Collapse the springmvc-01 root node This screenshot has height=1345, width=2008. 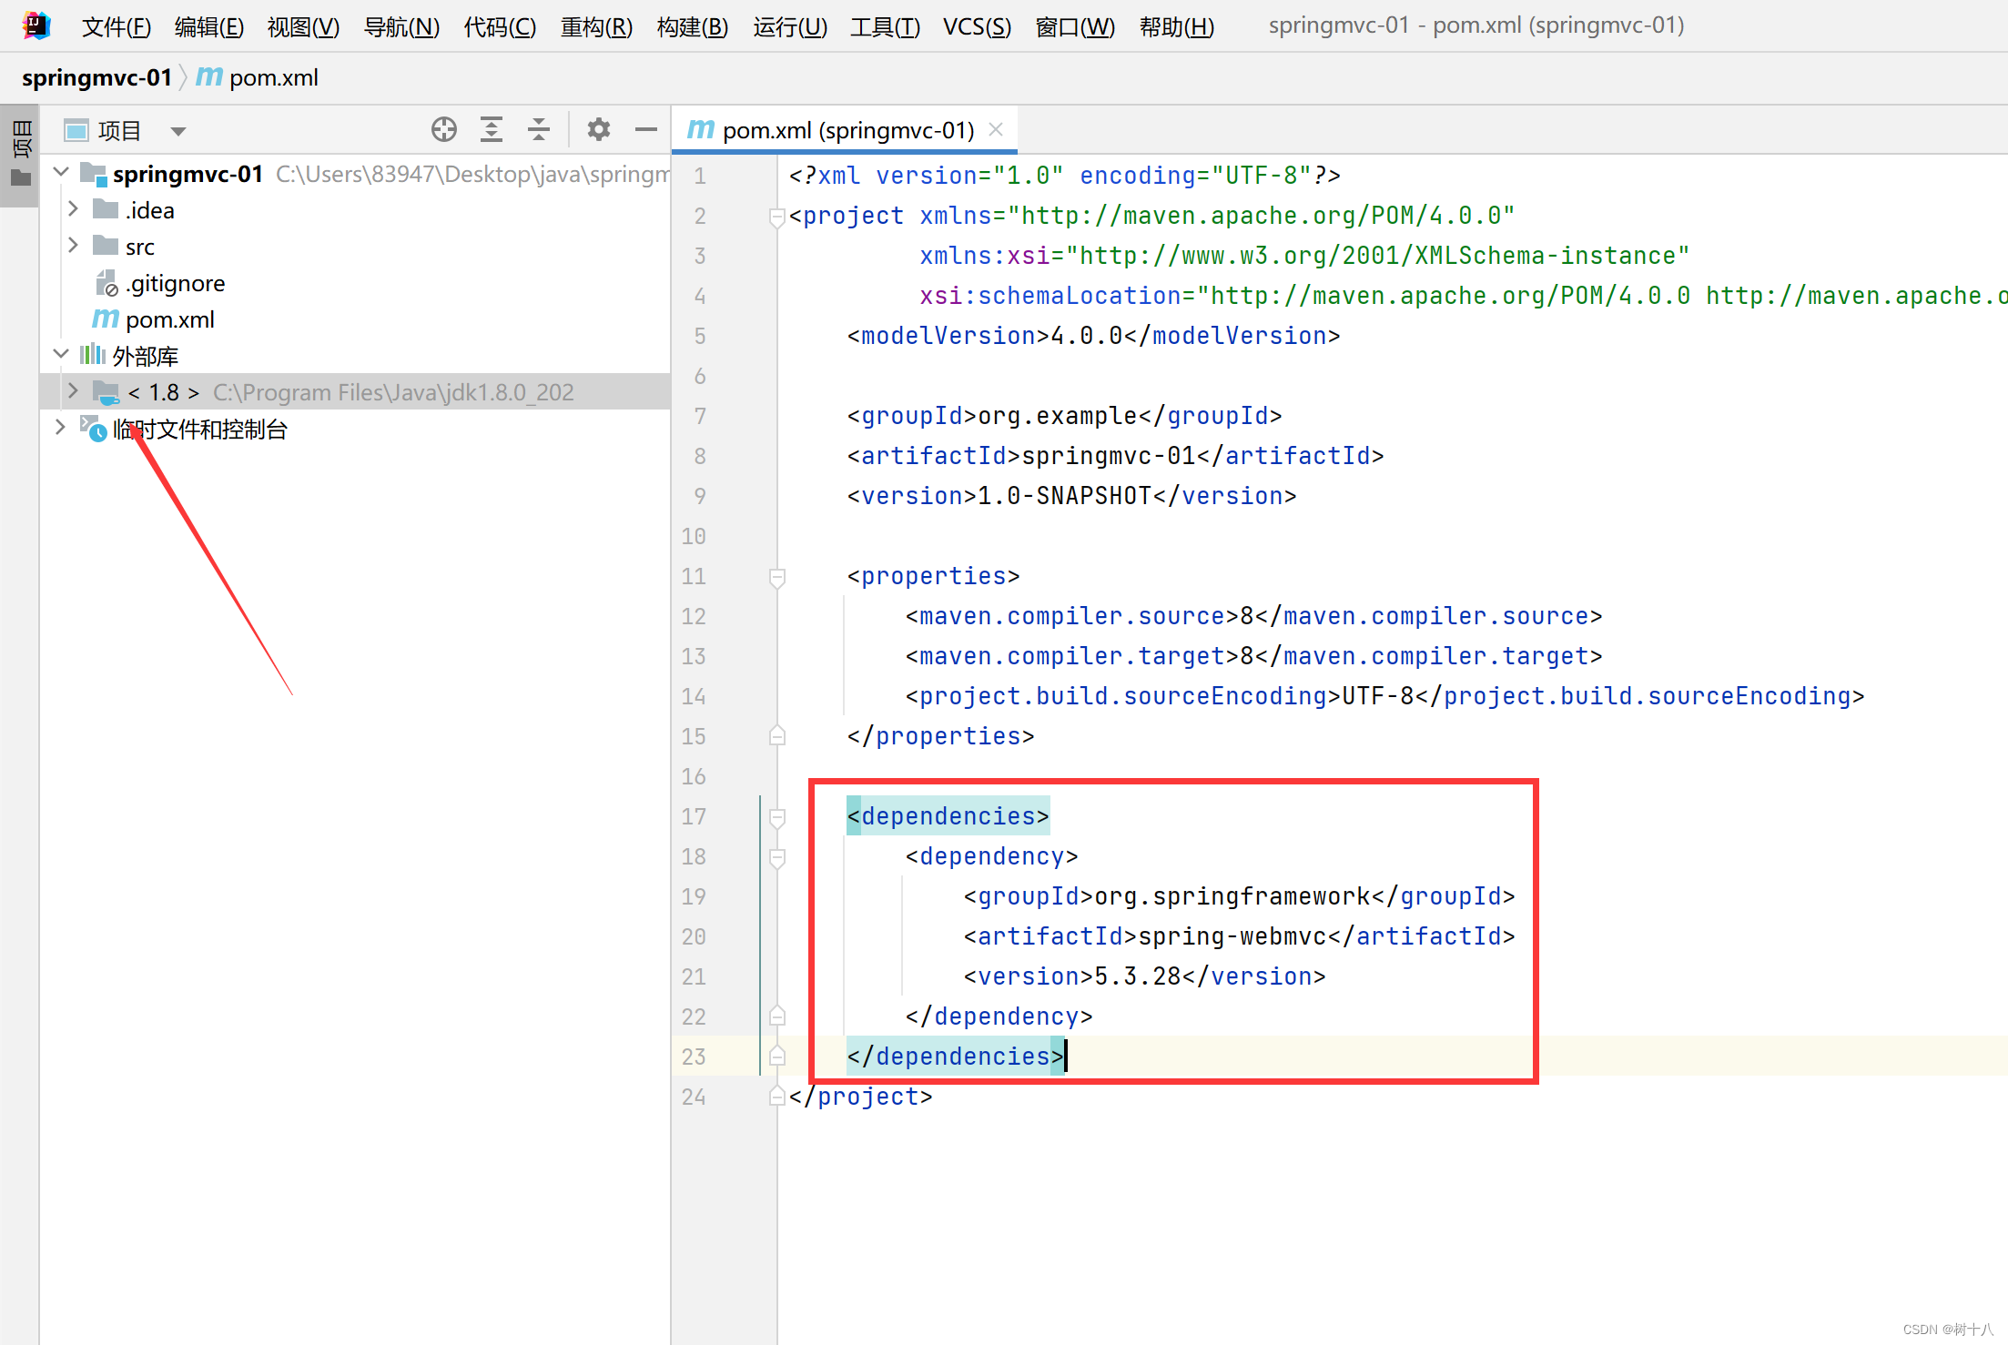[x=61, y=172]
